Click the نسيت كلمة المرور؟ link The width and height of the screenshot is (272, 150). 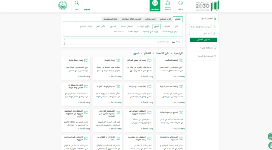[x=205, y=56]
